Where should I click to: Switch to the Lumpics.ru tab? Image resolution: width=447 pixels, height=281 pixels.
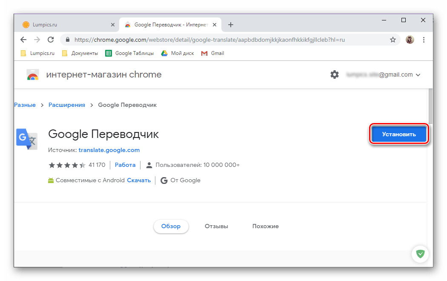coord(67,25)
